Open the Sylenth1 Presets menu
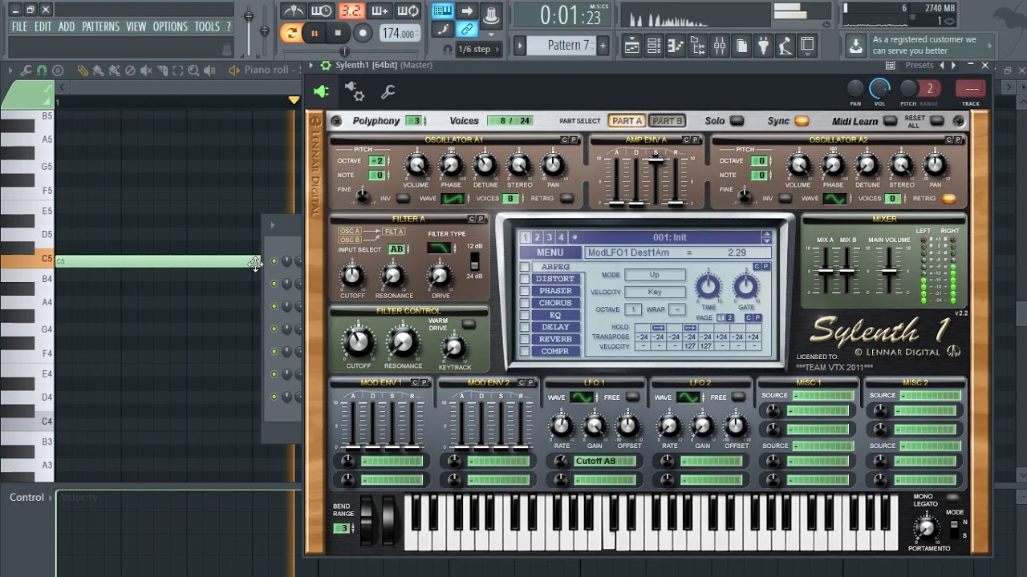The width and height of the screenshot is (1027, 577). tap(919, 65)
